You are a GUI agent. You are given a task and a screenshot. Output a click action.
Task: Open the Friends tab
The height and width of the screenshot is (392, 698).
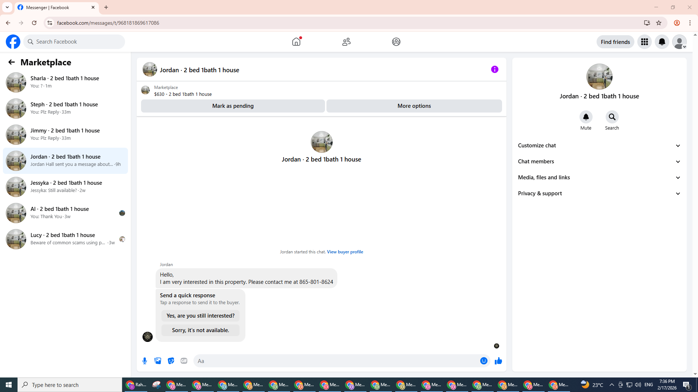pos(346,42)
